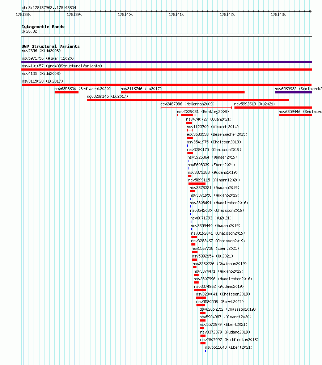The image size is (322, 365).
Task: Click nsv3280041 (Chaisson2019) label
Action: click(223, 294)
